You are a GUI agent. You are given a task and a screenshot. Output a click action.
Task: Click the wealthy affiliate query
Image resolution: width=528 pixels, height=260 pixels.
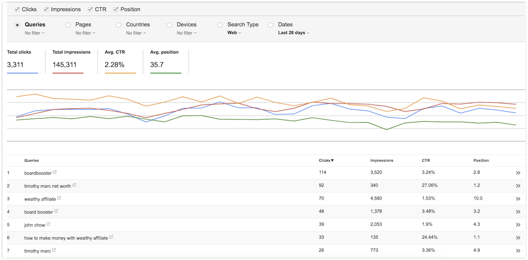click(40, 199)
